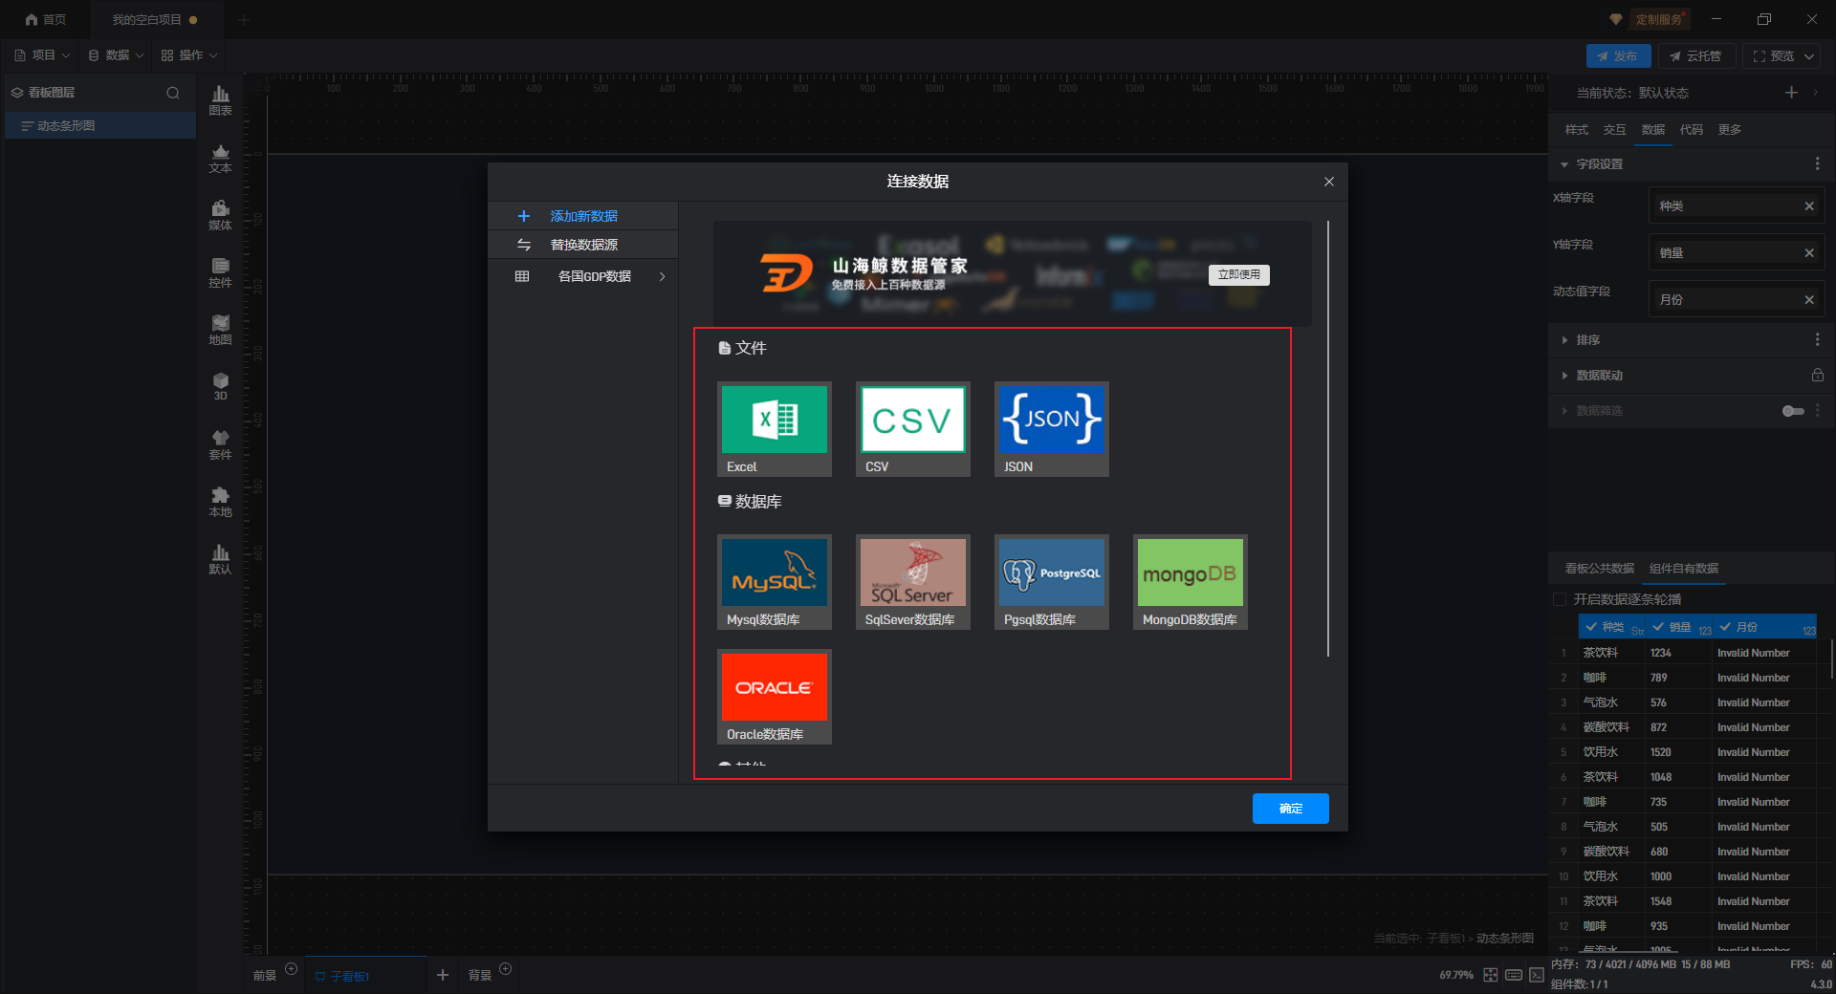Open the 地图 map components panel
Screen dimensions: 1836x994
coord(220,330)
